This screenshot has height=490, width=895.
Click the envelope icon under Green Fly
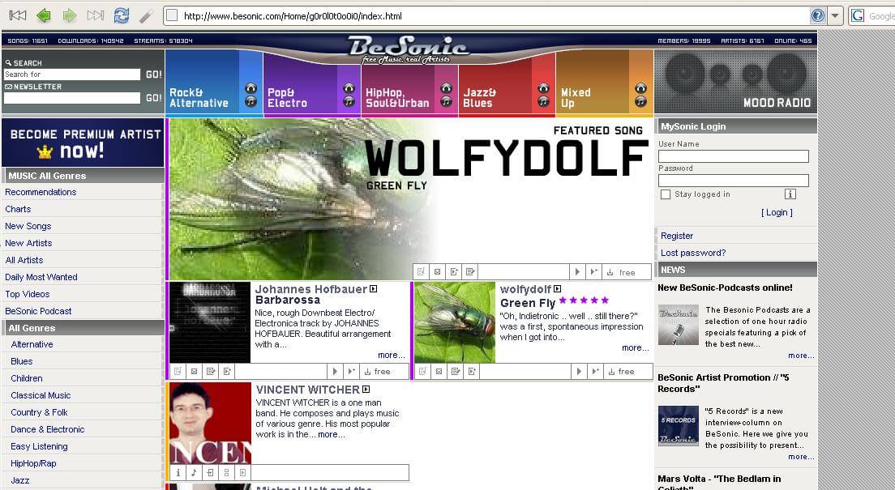coord(439,372)
